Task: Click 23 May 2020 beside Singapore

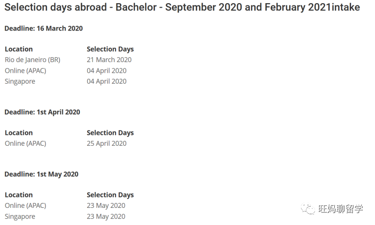Action: (x=106, y=216)
